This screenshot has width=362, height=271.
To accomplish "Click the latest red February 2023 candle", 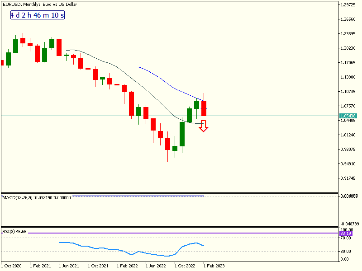I will tap(204, 108).
